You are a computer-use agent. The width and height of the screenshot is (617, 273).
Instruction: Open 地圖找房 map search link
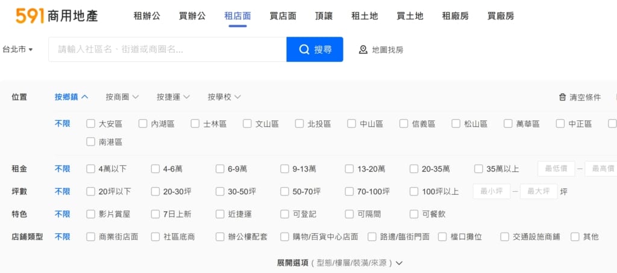(x=381, y=50)
